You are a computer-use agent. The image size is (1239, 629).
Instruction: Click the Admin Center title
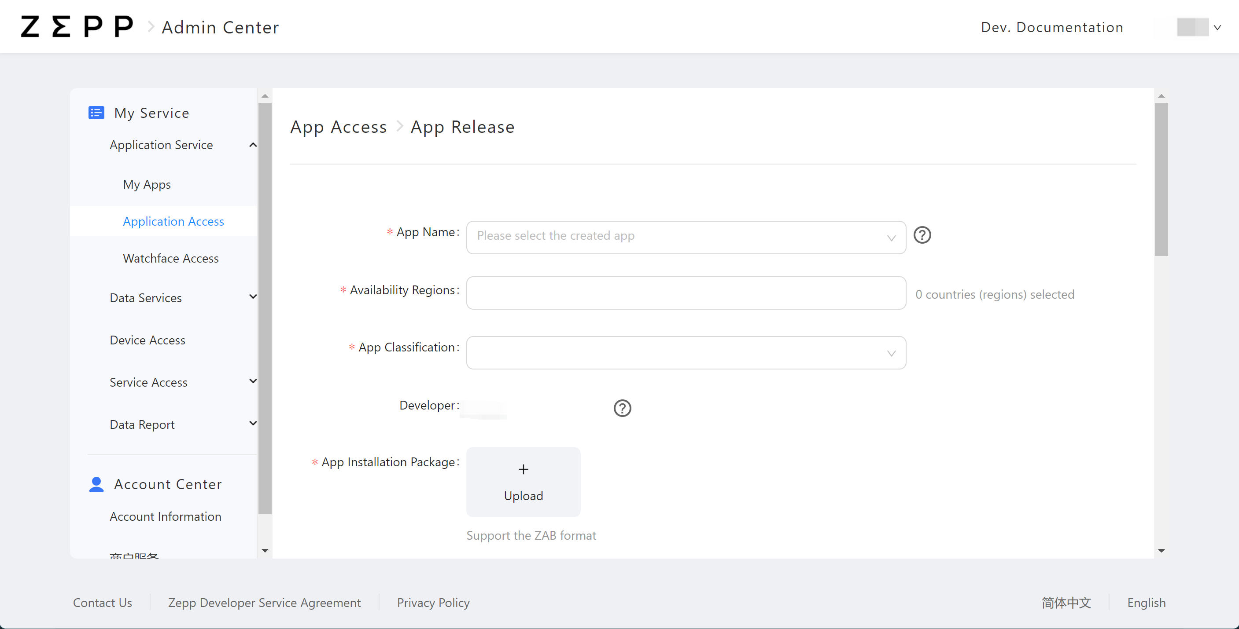220,27
